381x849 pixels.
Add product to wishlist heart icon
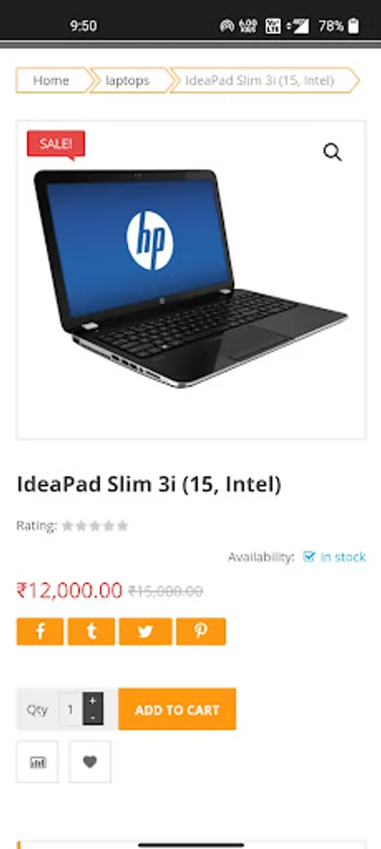click(90, 762)
